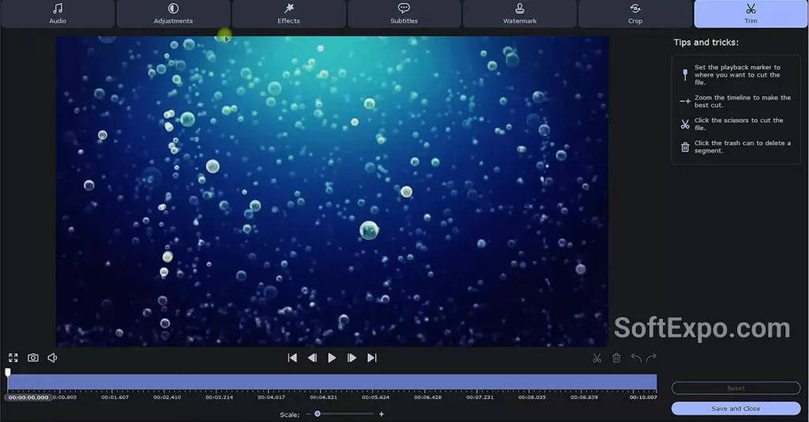Viewport: 809px width, 422px height.
Task: Mute audio with the speaker icon
Action: point(53,357)
